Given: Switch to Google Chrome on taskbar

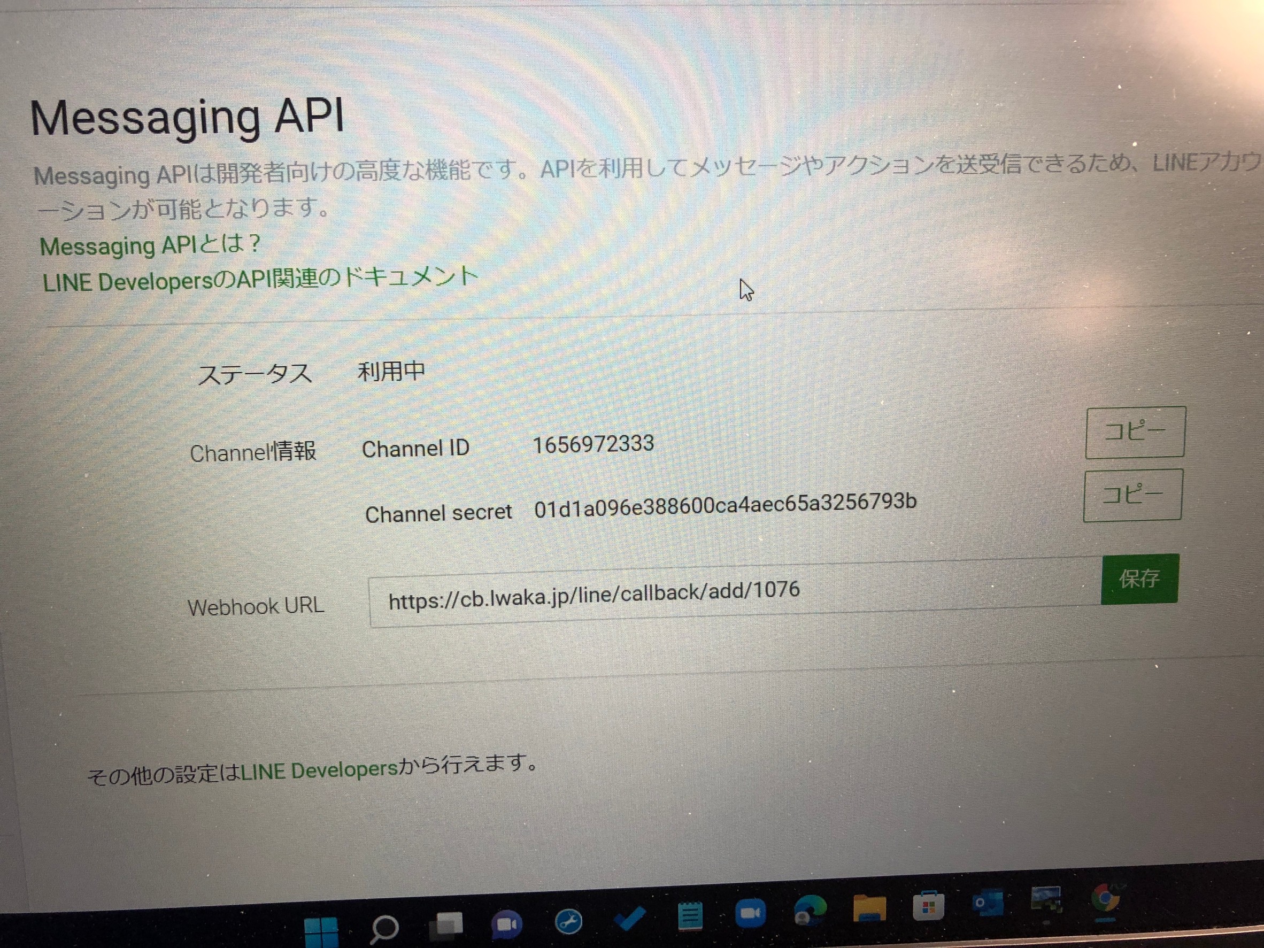Looking at the screenshot, I should tap(1106, 898).
